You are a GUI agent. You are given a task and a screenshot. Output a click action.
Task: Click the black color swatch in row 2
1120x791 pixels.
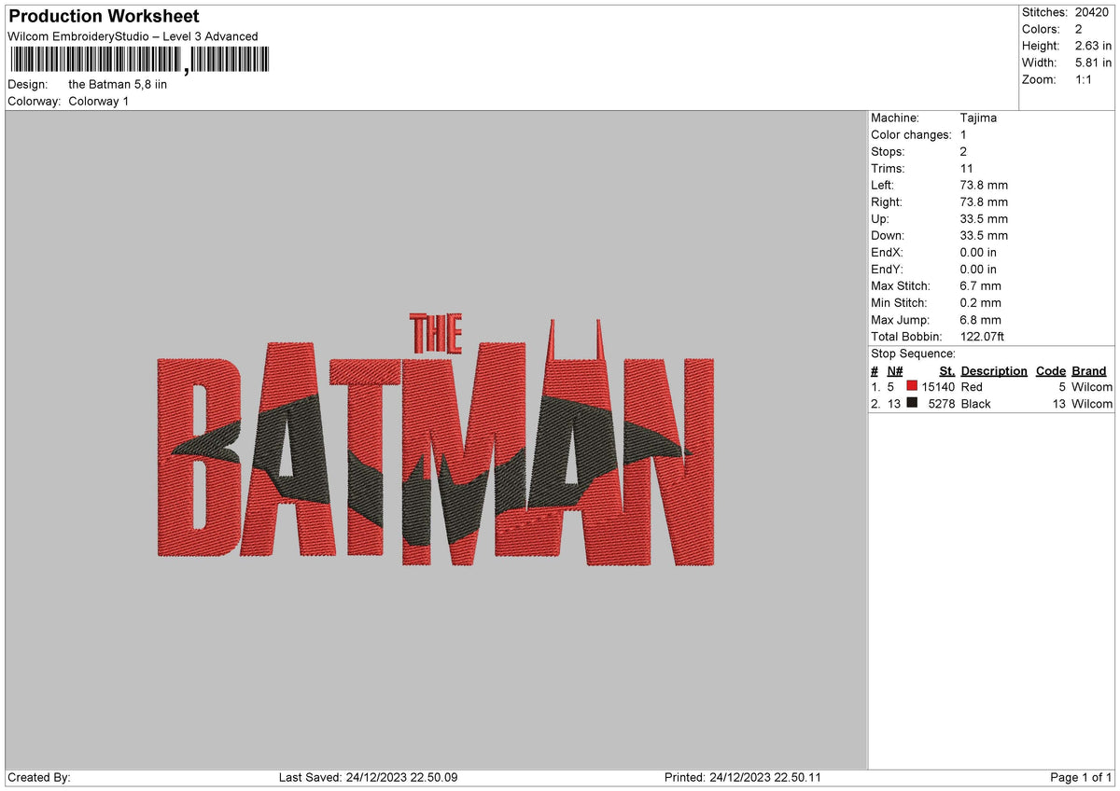pos(912,403)
